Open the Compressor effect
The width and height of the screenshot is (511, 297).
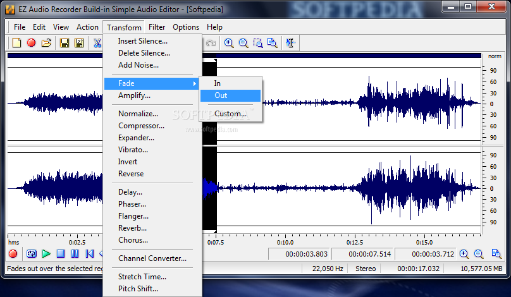click(152, 126)
